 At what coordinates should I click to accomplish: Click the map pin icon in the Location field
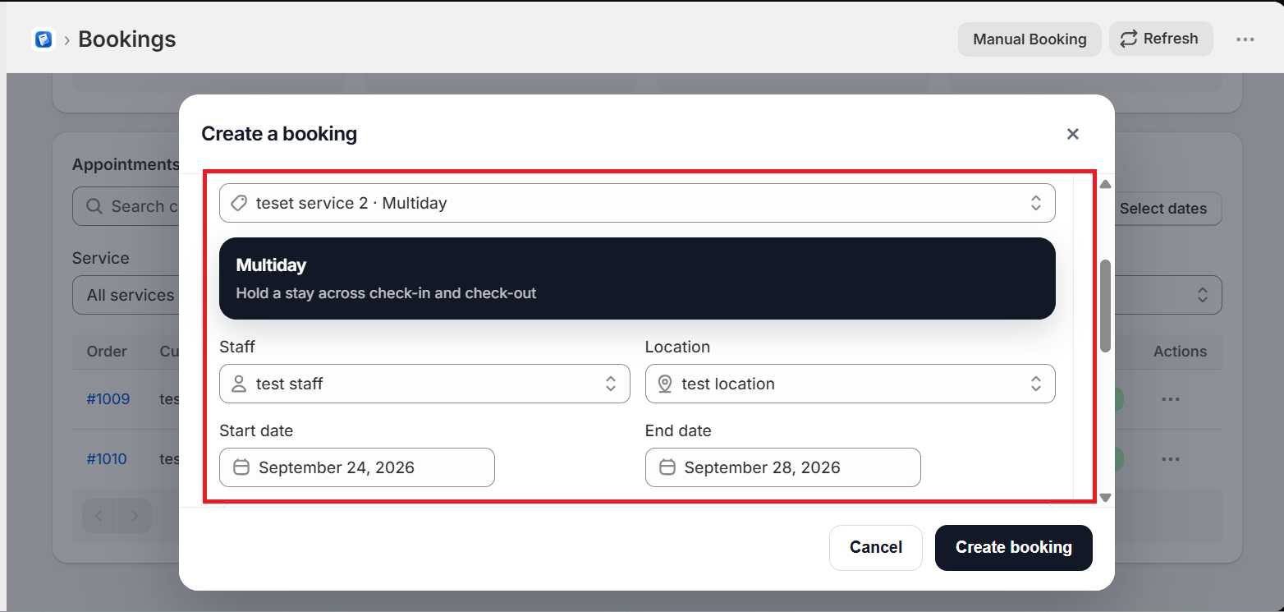(665, 384)
